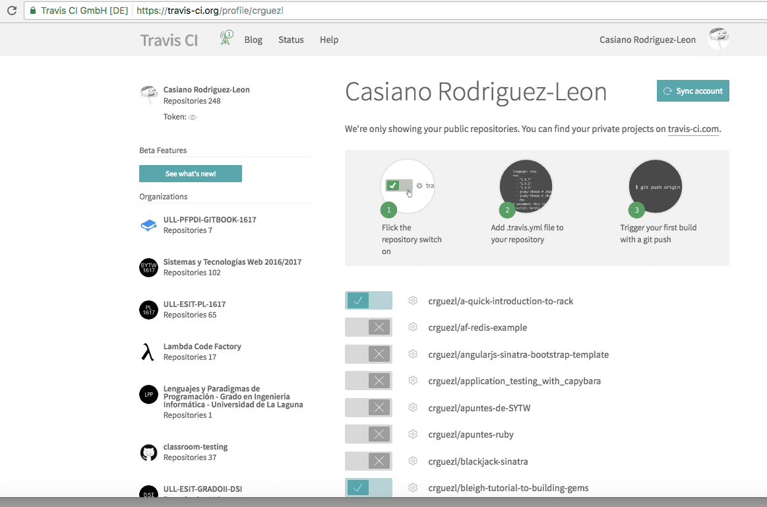The width and height of the screenshot is (767, 507).
Task: Open settings gear for a-quick-introduction-to-rack
Action: (413, 301)
